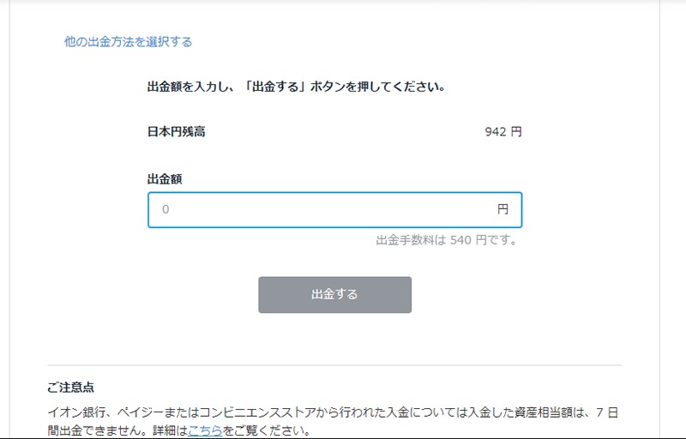The image size is (686, 439).
Task: Focus the 出金額 amount input field
Action: tap(334, 210)
